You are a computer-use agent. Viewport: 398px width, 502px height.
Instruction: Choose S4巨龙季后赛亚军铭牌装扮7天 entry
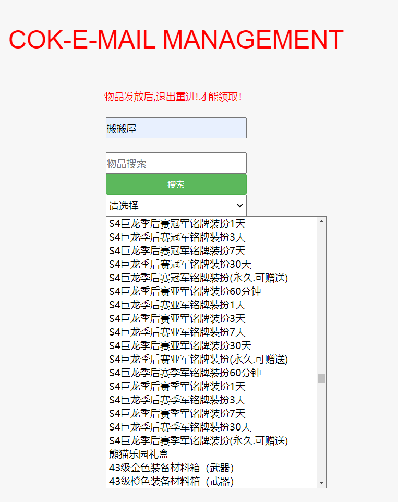177,332
